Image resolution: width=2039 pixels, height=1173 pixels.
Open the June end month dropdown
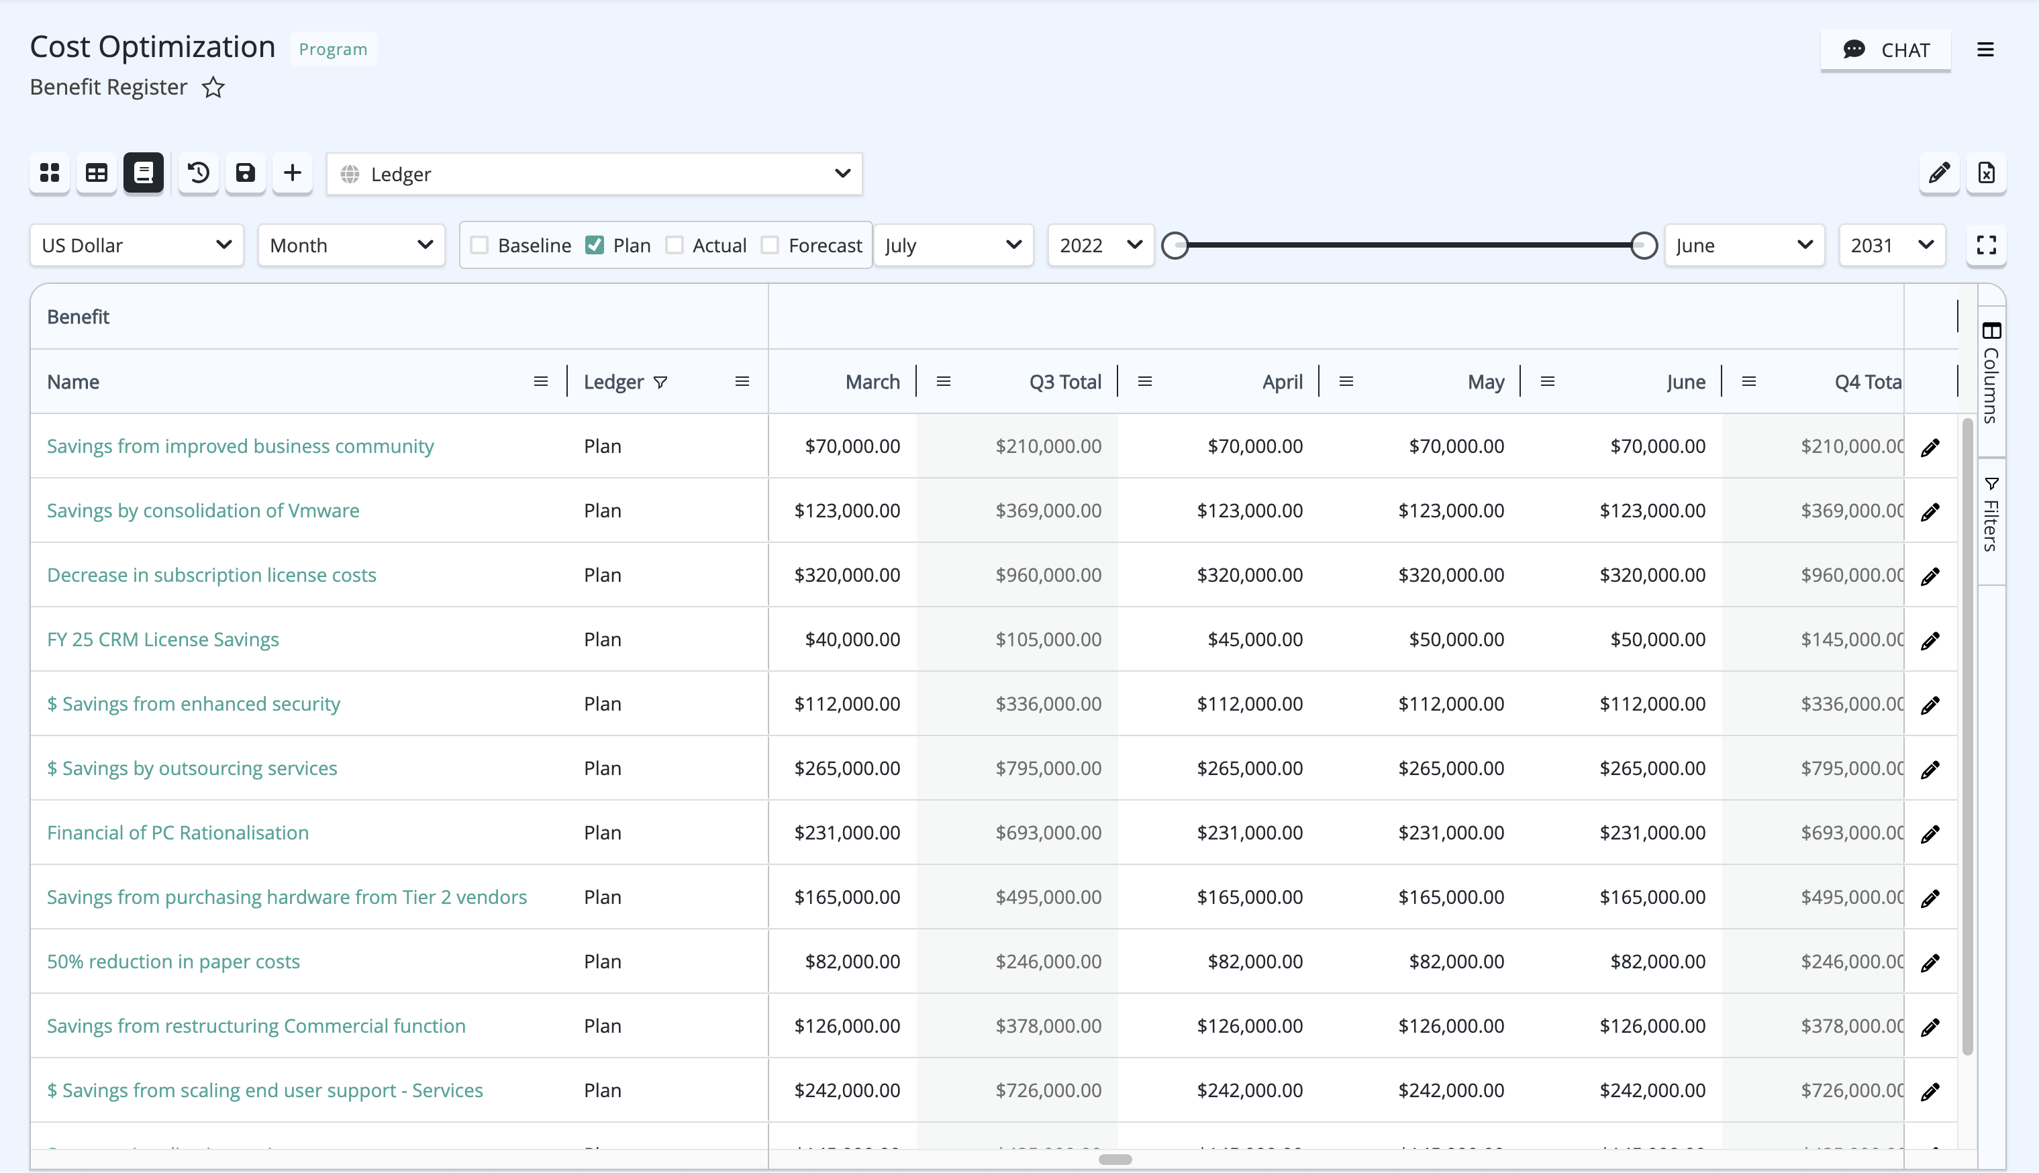click(1745, 245)
